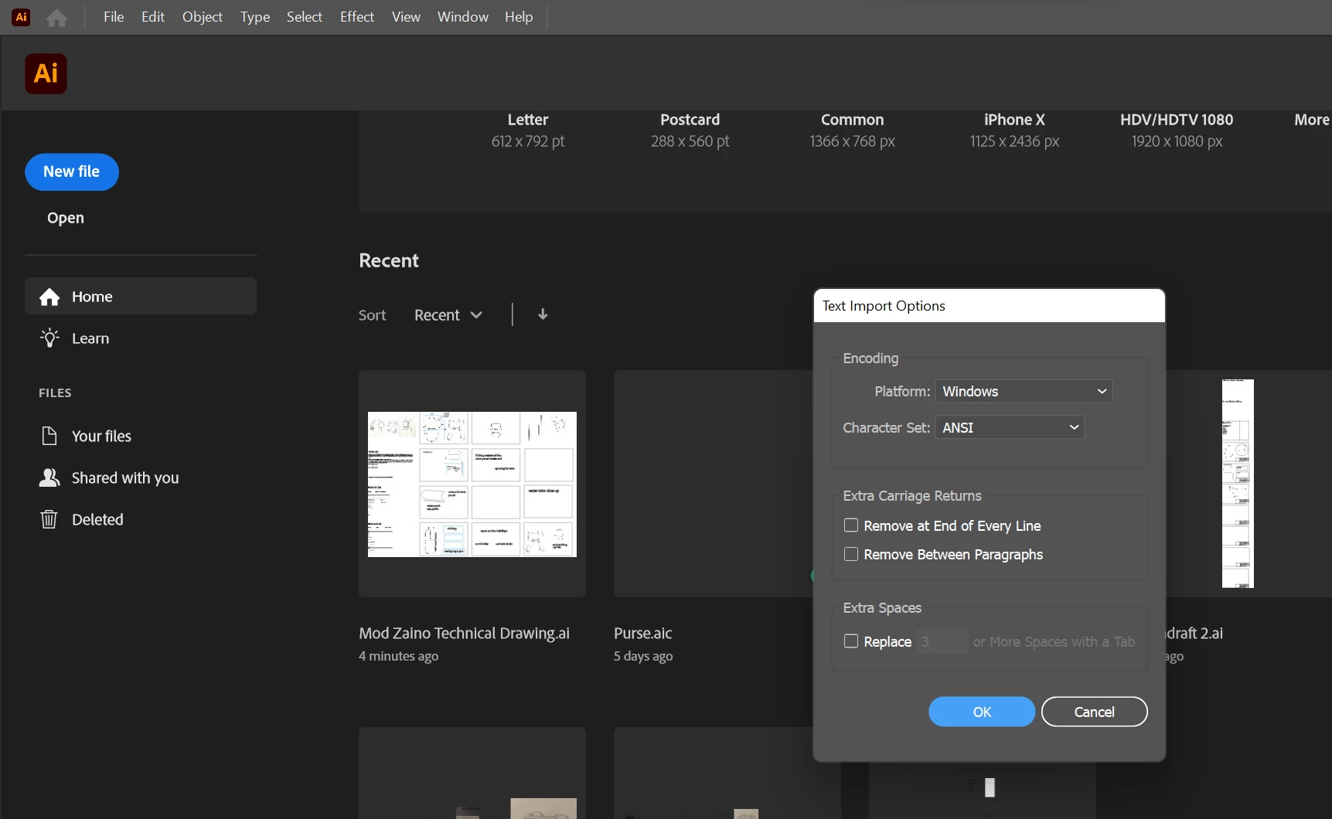Click the Open button in sidebar
The width and height of the screenshot is (1332, 819).
click(x=66, y=218)
